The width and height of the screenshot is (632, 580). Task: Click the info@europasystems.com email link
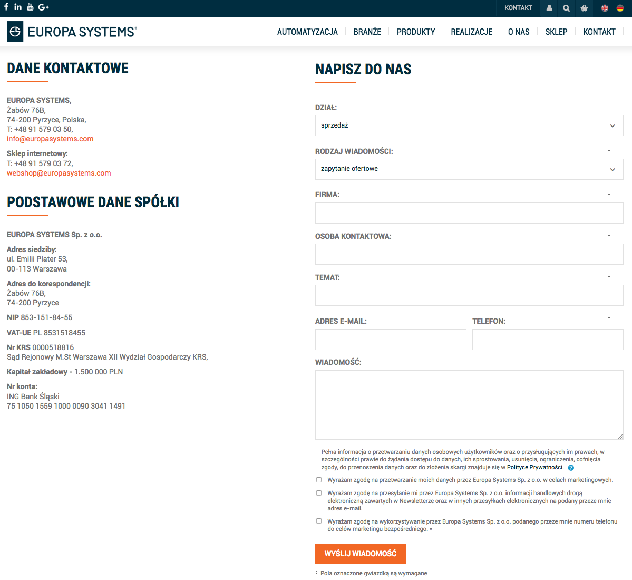(50, 139)
